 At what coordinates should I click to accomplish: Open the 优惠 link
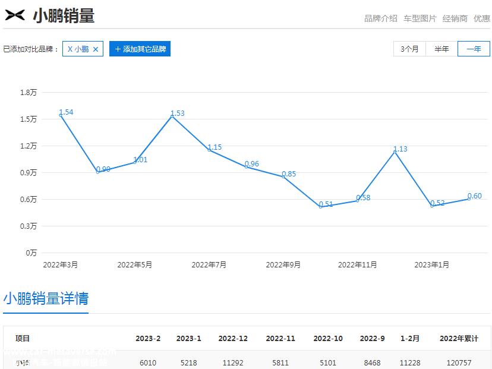(x=482, y=18)
